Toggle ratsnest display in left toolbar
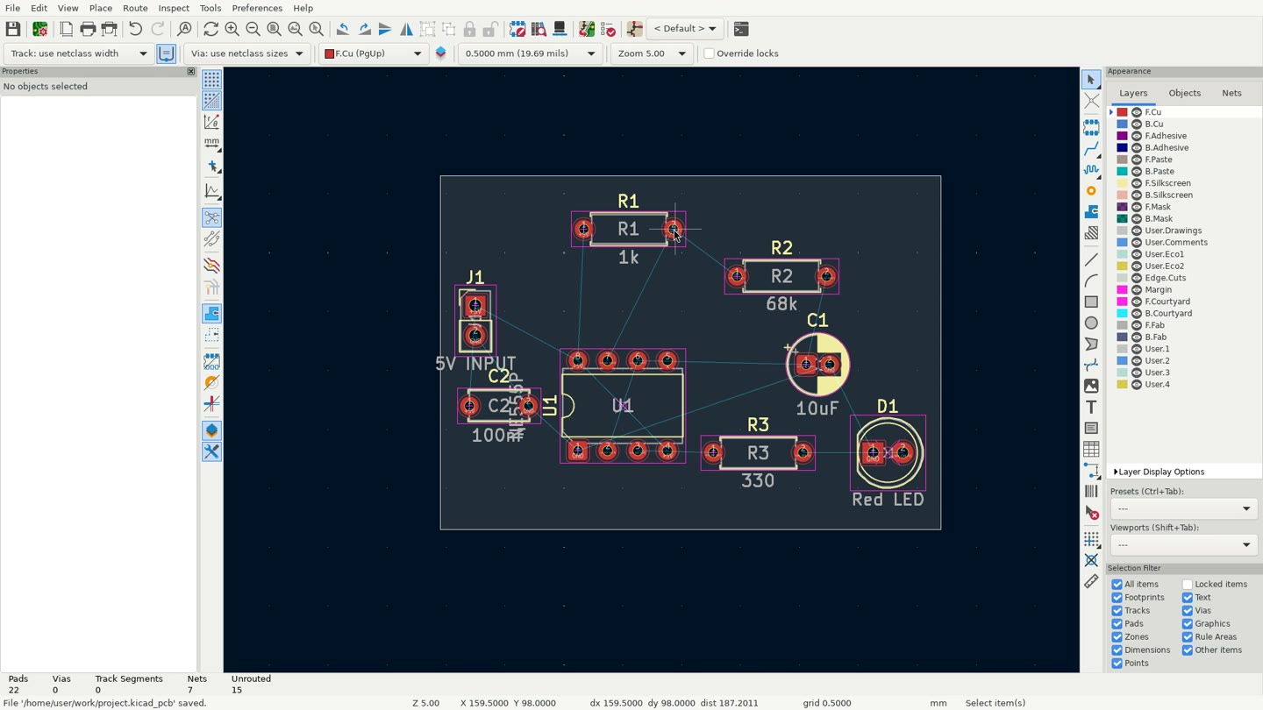 (211, 217)
